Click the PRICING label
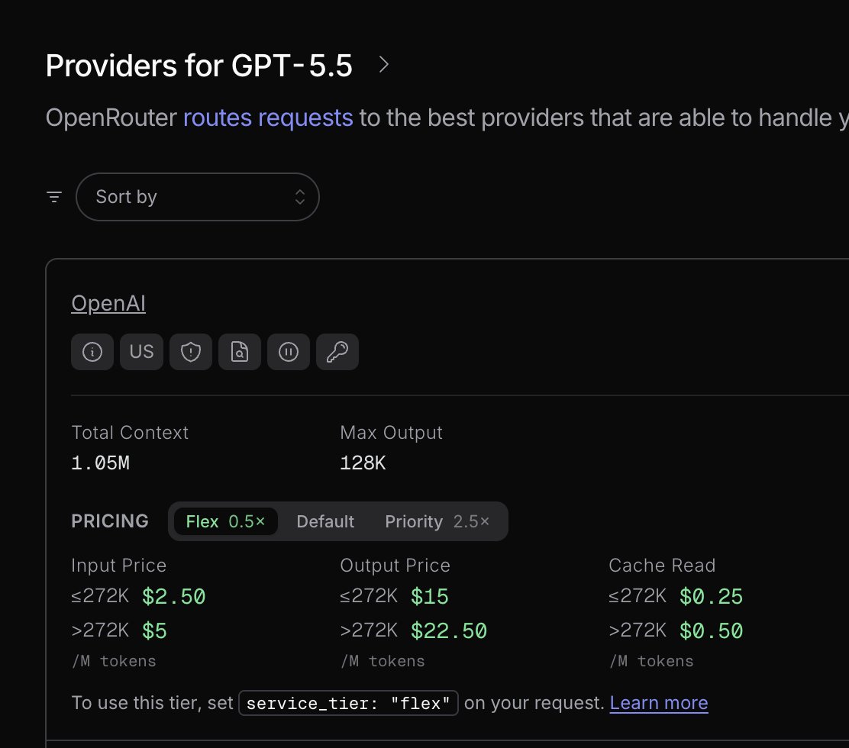Screen dimensions: 849x748 (x=110, y=521)
